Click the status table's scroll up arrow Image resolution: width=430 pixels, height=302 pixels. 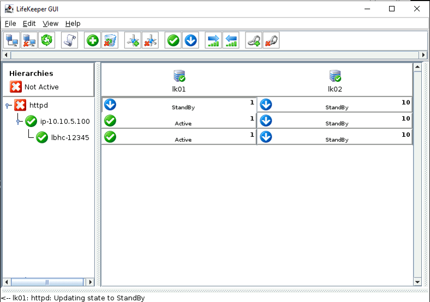(x=417, y=67)
